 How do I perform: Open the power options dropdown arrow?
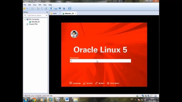coord(27,8)
